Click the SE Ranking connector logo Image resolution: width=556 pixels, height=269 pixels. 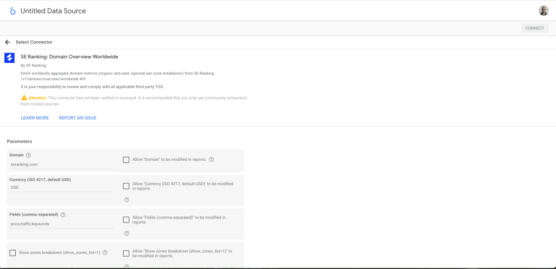coord(9,58)
